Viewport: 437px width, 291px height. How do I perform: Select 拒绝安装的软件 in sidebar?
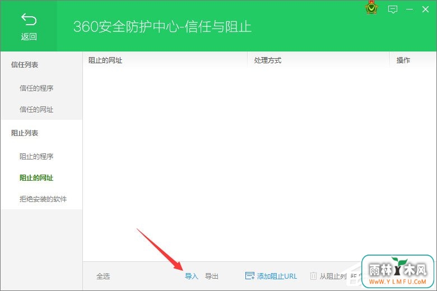tap(43, 199)
